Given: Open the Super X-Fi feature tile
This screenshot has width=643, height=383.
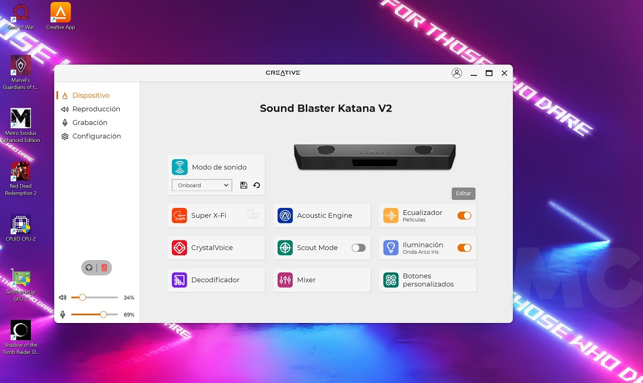Looking at the screenshot, I should coord(216,216).
